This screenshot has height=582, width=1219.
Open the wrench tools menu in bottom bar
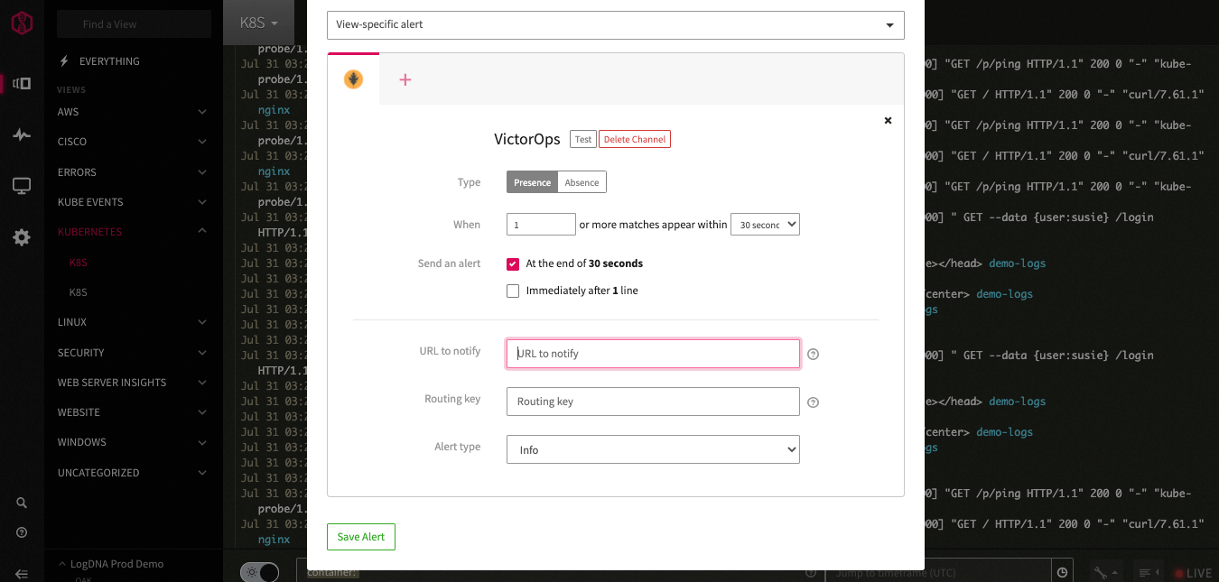pyautogui.click(x=1104, y=572)
